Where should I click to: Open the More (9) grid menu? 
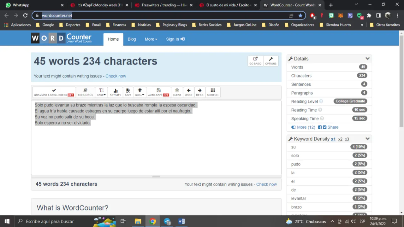point(213,92)
